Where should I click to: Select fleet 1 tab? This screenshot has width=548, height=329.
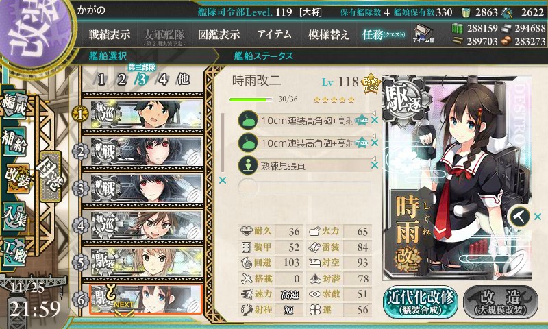click(101, 80)
